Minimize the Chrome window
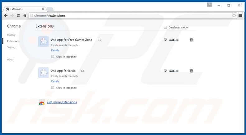This screenshot has height=135, width=246. point(219,6)
